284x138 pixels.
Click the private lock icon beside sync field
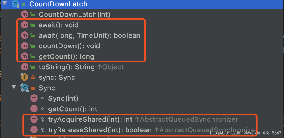coord(33,78)
